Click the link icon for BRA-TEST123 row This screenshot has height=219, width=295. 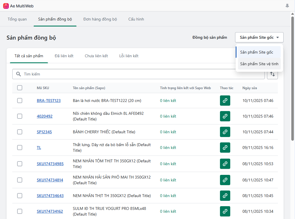[x=225, y=101]
